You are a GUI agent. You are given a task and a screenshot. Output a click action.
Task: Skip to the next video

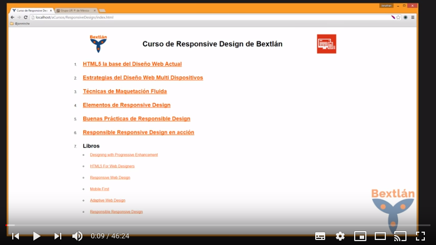[x=57, y=236]
